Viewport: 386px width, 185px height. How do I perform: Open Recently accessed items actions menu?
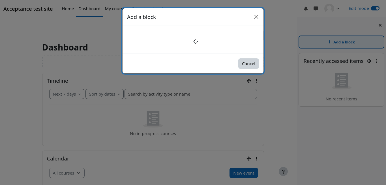tap(377, 61)
